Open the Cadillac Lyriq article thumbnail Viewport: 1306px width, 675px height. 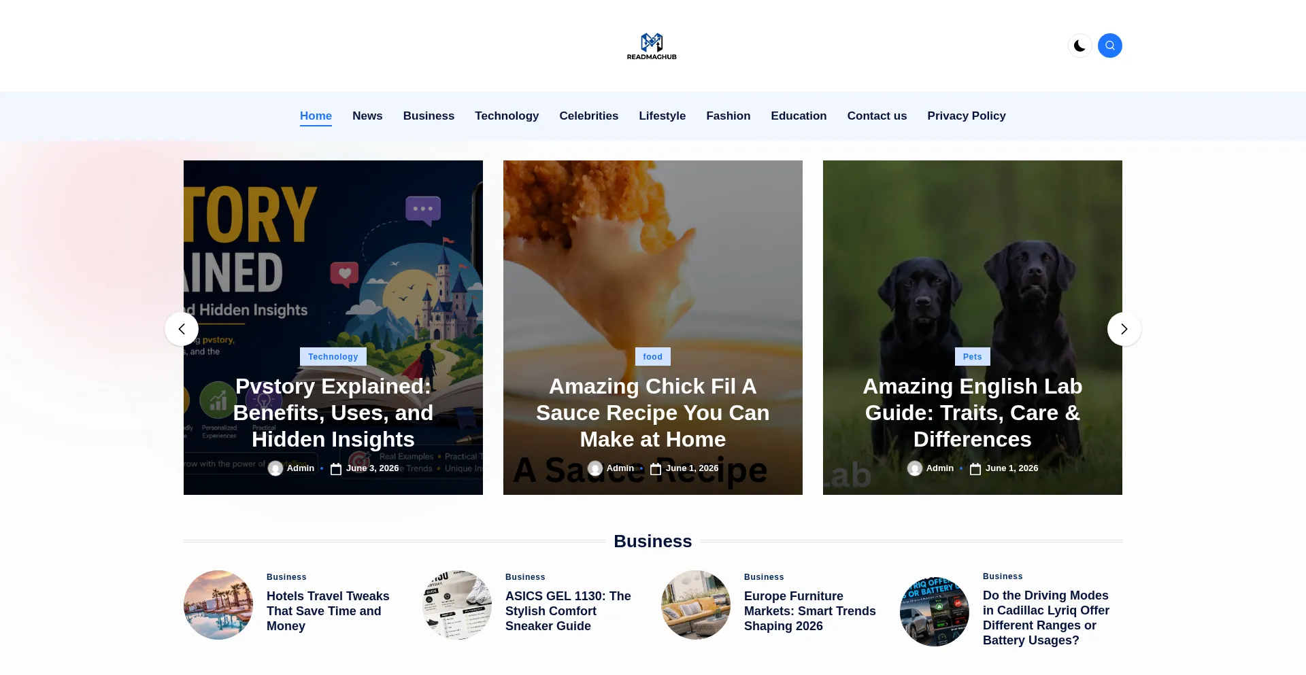point(935,612)
